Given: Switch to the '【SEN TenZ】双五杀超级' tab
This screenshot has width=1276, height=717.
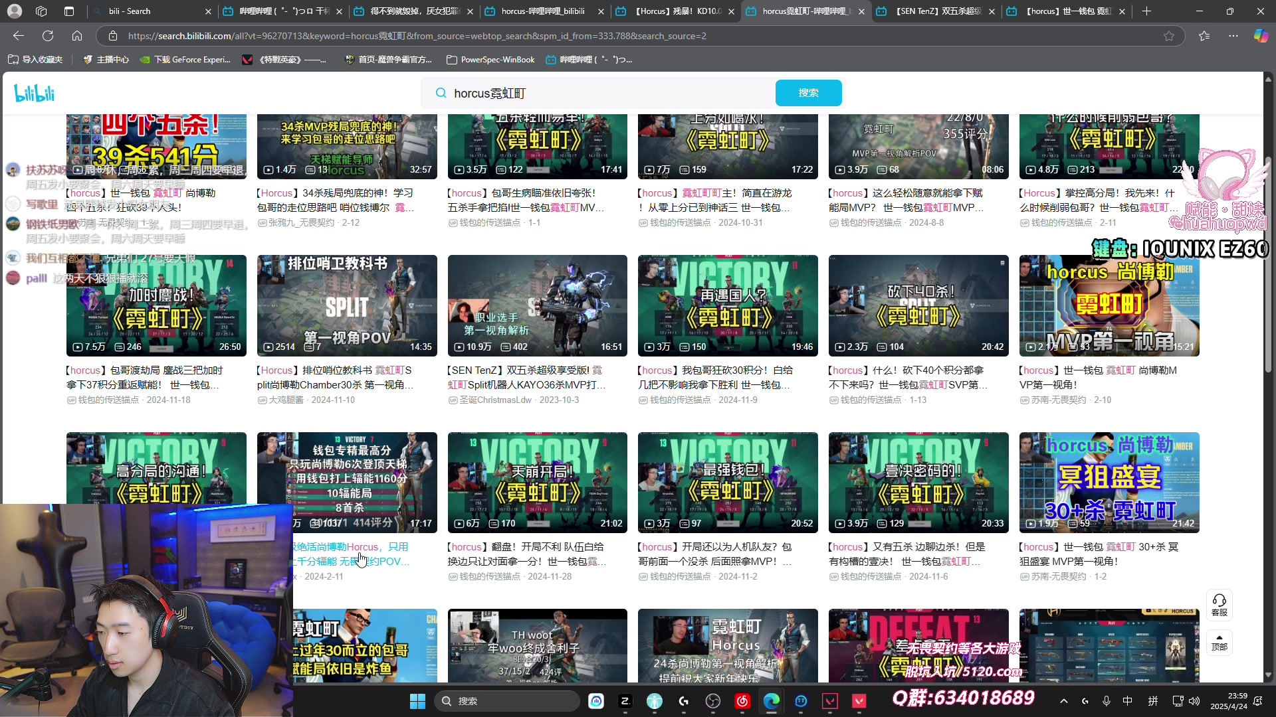Looking at the screenshot, I should coord(937,11).
